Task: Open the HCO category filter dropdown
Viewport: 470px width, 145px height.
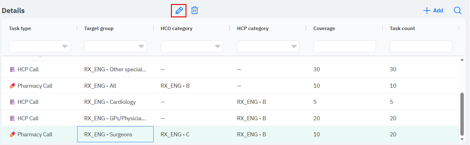Action: [x=217, y=46]
